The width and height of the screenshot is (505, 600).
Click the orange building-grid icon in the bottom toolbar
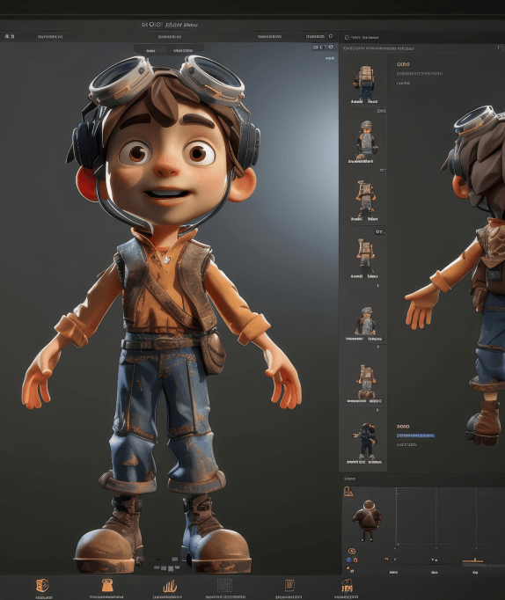(x=347, y=586)
